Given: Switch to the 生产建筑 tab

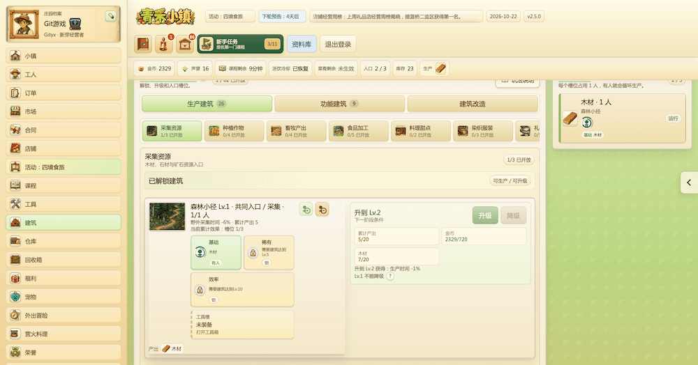Looking at the screenshot, I should (x=207, y=104).
